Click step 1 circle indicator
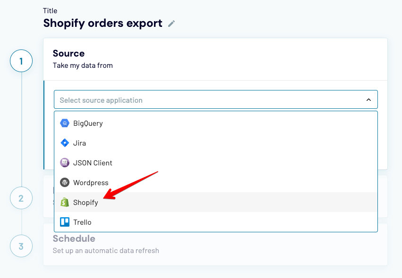Screen dimensions: 402x278 coord(21,61)
